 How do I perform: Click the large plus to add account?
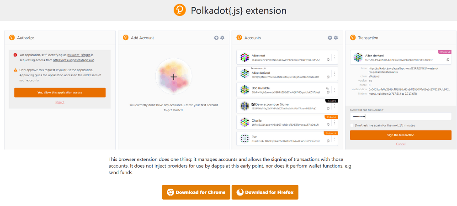(174, 77)
